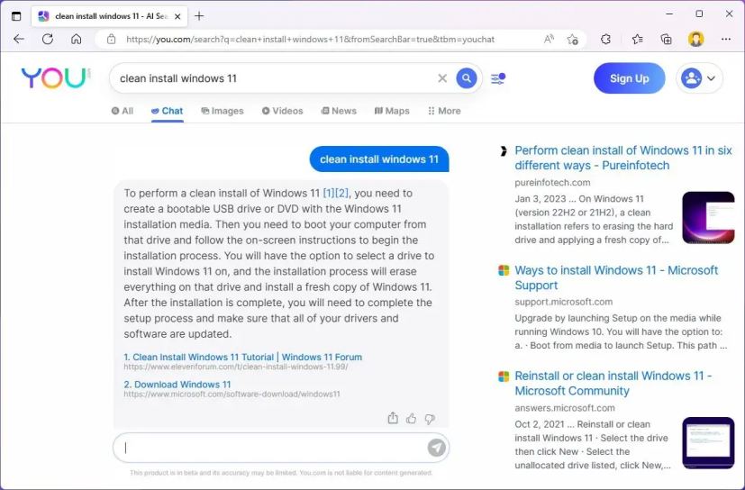Give the answer a thumbs down

430,419
